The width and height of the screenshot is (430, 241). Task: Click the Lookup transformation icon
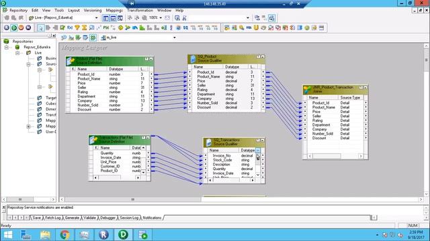91,27
